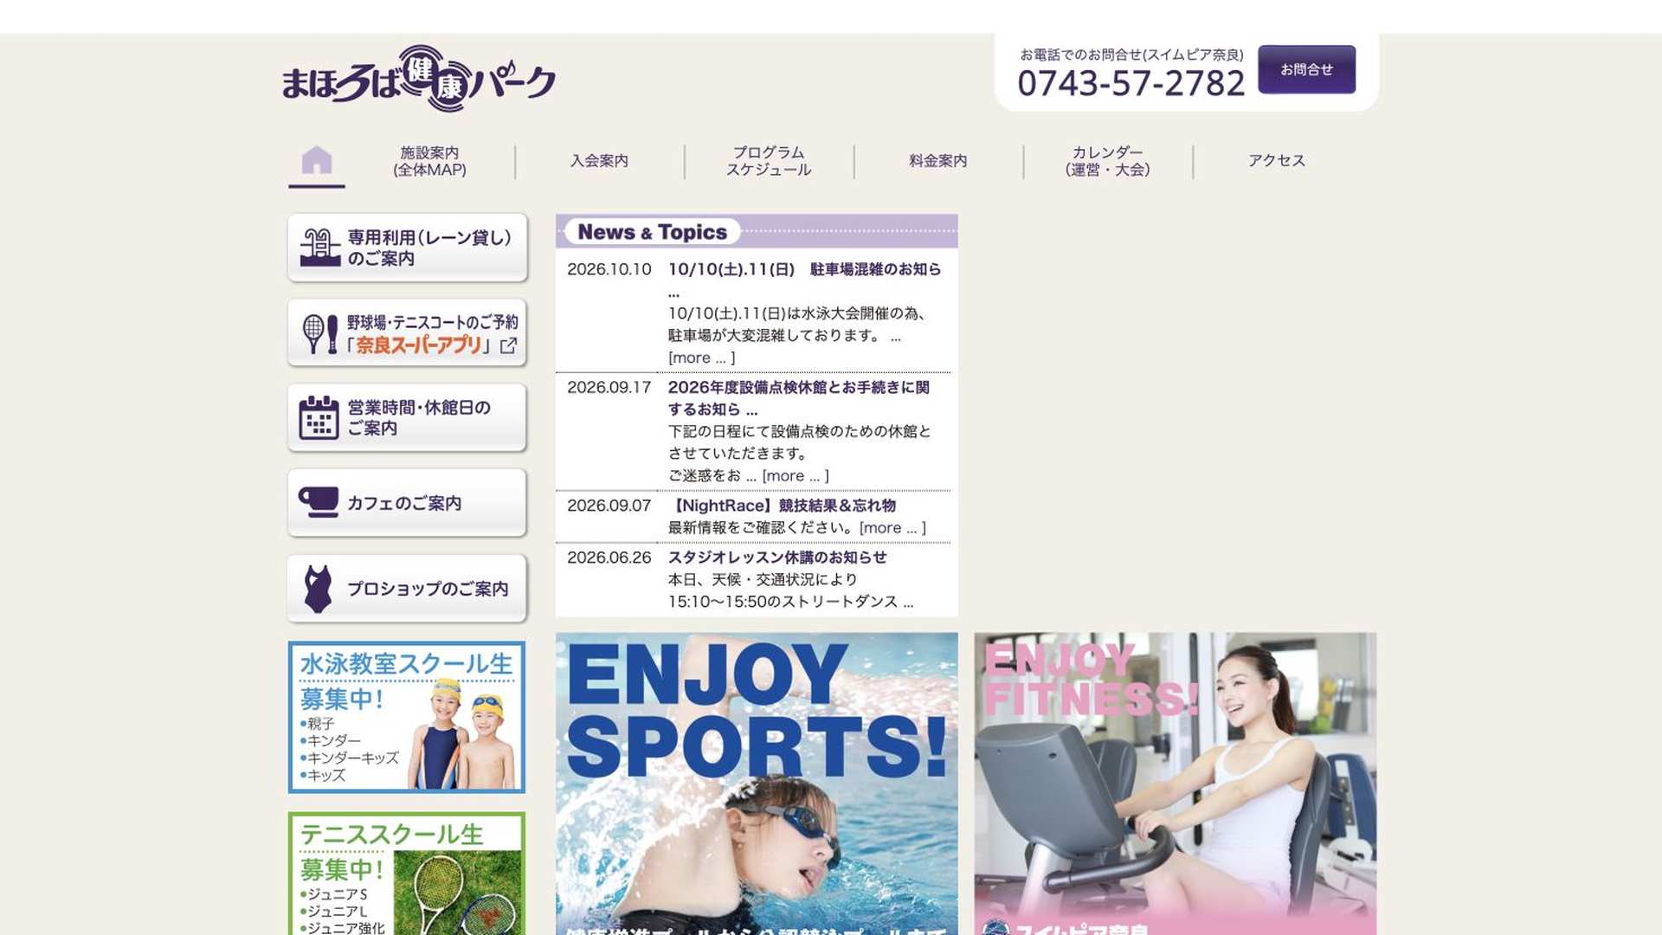Viewport: 1662px width, 935px height.
Task: Click the お電話でのお問合せ(スイムピア奈良) label
Action: (1131, 55)
